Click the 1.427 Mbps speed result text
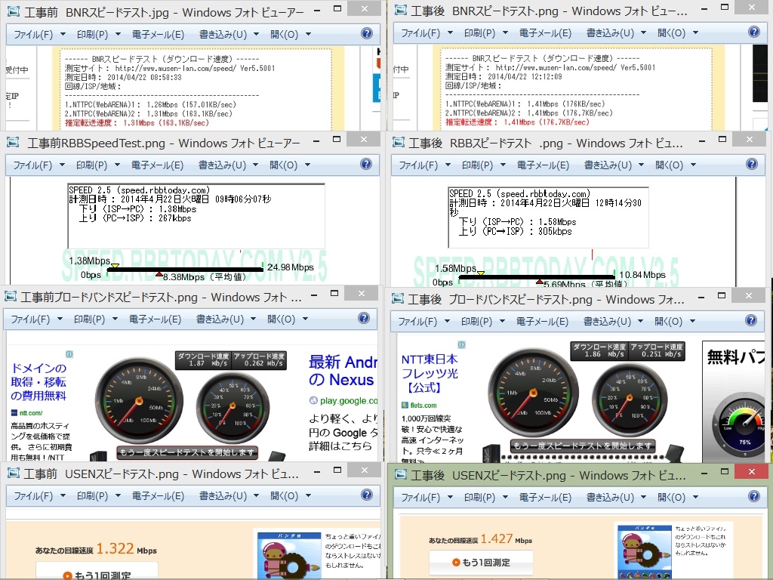The height and width of the screenshot is (580, 773). 507,539
